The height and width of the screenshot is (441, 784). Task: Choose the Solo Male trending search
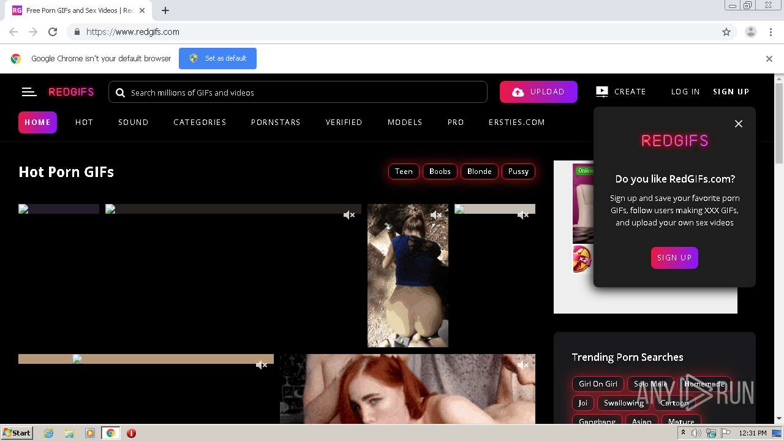point(650,384)
